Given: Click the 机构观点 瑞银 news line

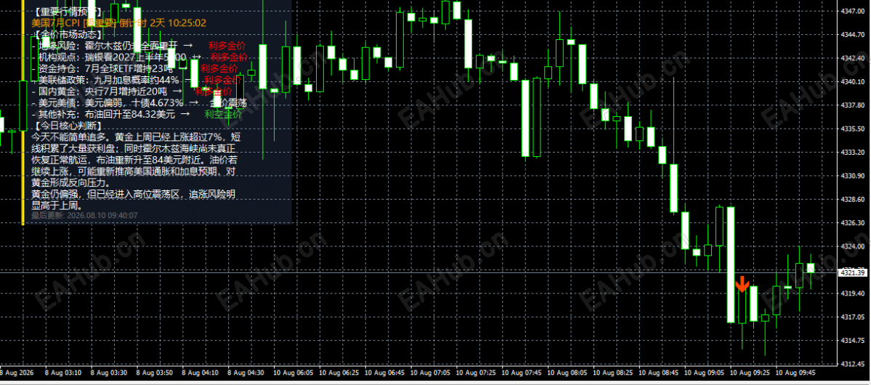Looking at the screenshot, I should click(140, 57).
